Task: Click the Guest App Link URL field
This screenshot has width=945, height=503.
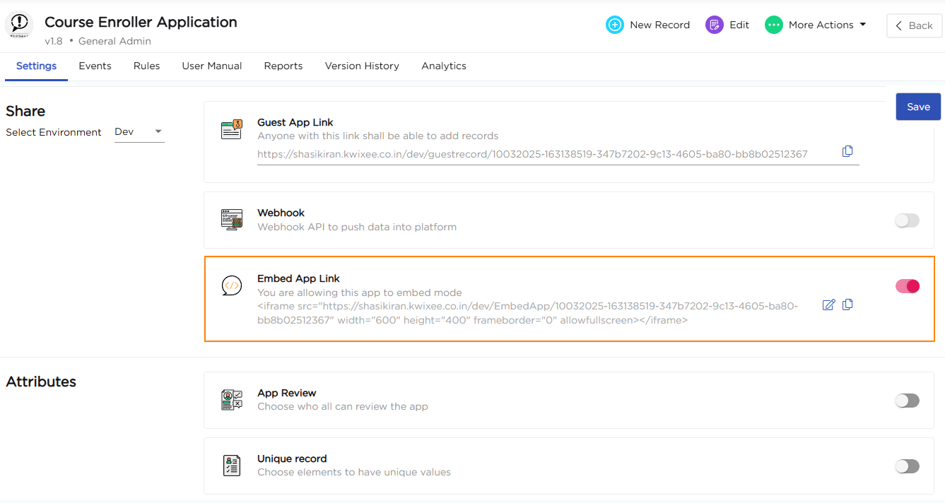Action: pyautogui.click(x=532, y=154)
